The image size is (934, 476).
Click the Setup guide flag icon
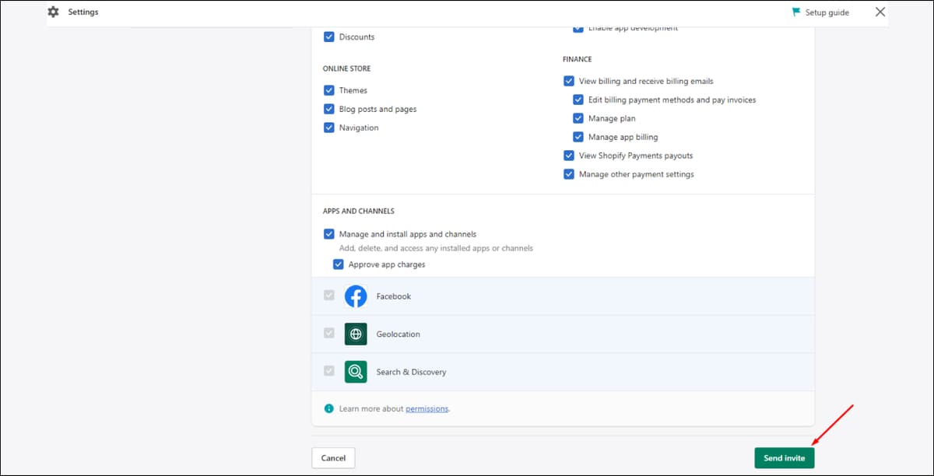coord(796,12)
